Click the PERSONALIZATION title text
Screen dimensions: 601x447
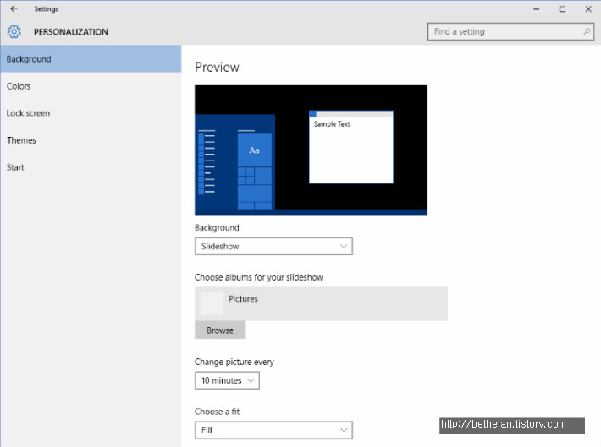click(x=71, y=32)
